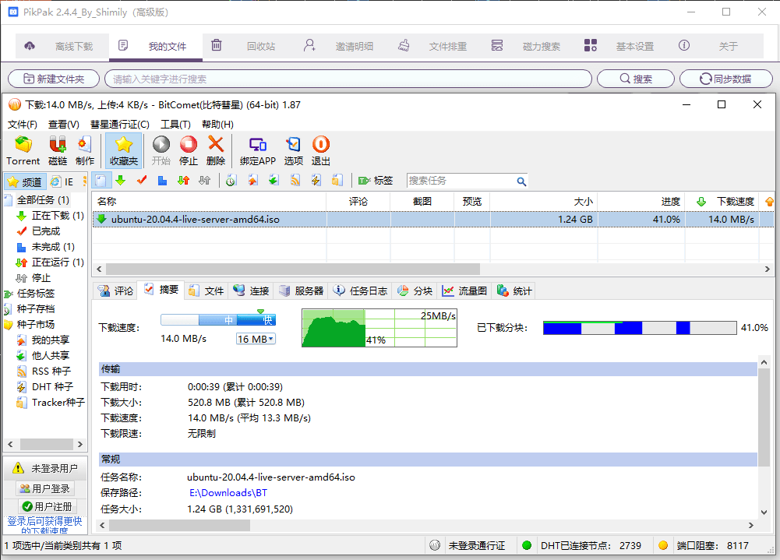Click the 用户注册 button
780x560 pixels.
[x=48, y=507]
